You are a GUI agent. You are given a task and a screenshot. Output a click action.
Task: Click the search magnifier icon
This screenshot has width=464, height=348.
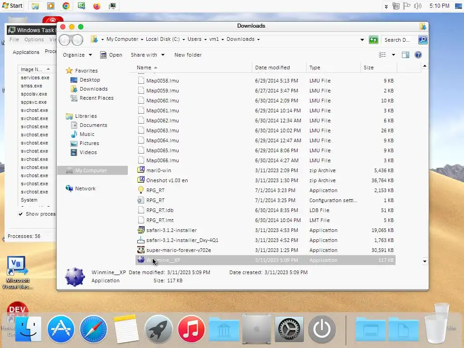pos(423,40)
